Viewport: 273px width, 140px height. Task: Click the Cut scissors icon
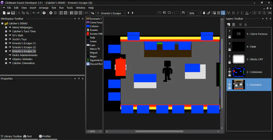19,13
